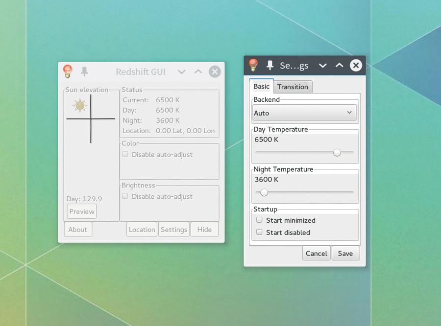Click the lightbulb icon in Settings window titlebar
The width and height of the screenshot is (441, 326).
point(253,65)
